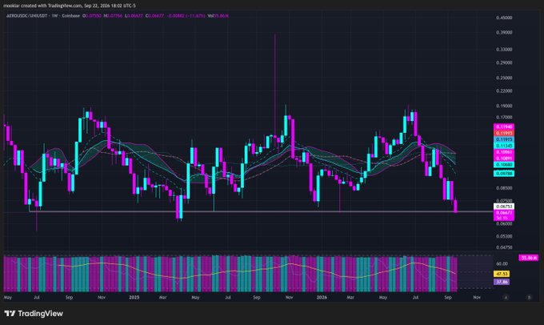The image size is (544, 325).
Task: Click the purple 37.86 indicator value label
Action: 502,282
